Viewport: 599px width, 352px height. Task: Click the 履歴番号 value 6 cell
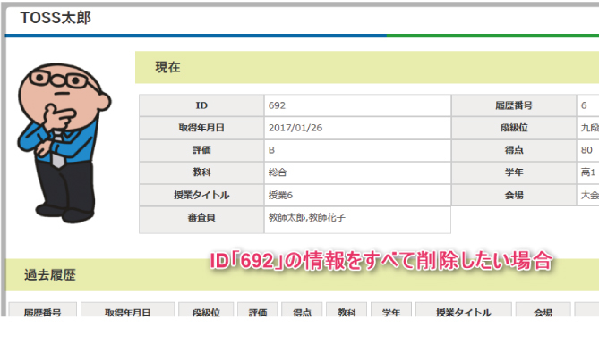(x=587, y=105)
